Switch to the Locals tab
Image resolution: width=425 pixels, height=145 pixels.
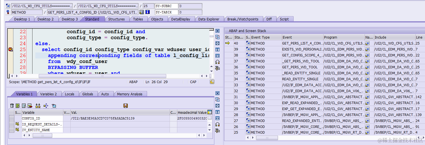coord(70,94)
